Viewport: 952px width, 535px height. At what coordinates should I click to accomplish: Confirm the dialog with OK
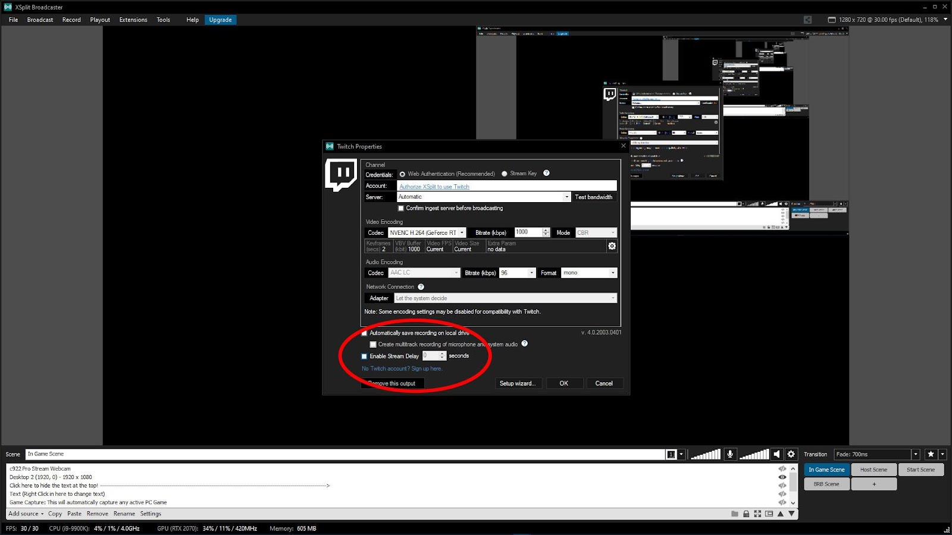[563, 383]
